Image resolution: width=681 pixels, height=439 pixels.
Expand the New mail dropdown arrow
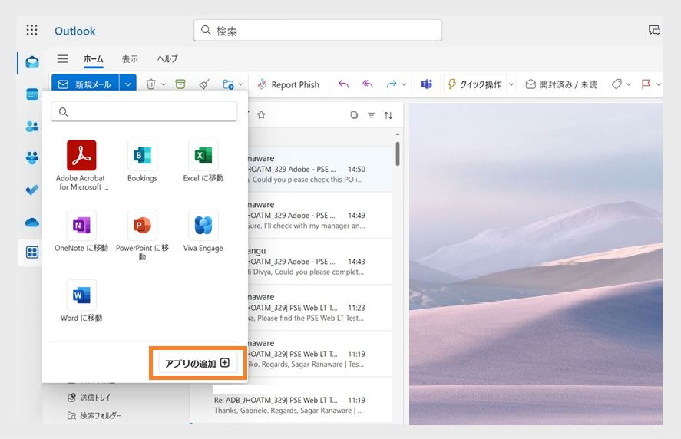click(128, 84)
